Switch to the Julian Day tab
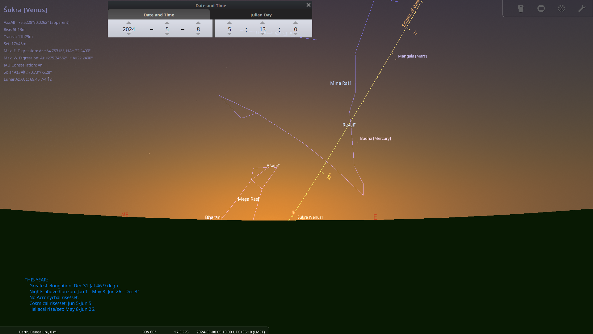Screen dimensions: 593x334 point(261,15)
